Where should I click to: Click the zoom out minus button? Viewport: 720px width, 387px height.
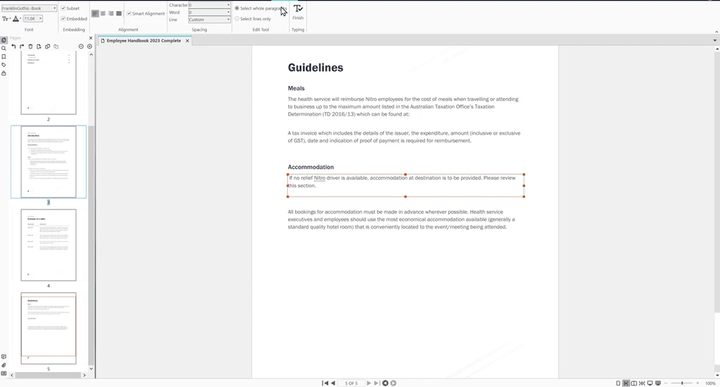(666, 383)
